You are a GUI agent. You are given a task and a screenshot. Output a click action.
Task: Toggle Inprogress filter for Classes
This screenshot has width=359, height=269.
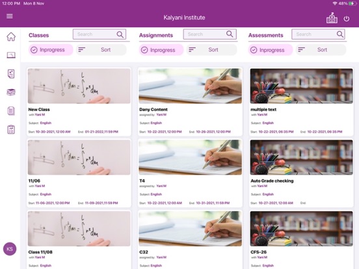point(51,50)
